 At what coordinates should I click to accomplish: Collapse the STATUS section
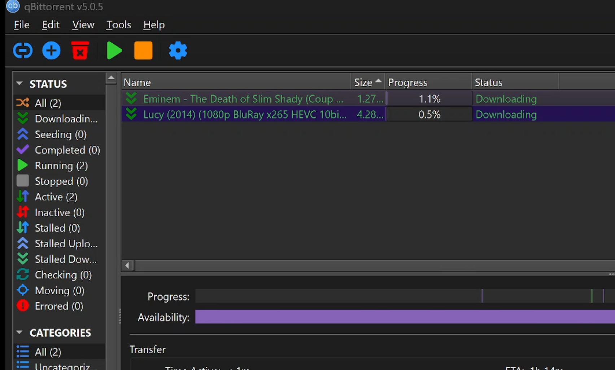coord(19,84)
